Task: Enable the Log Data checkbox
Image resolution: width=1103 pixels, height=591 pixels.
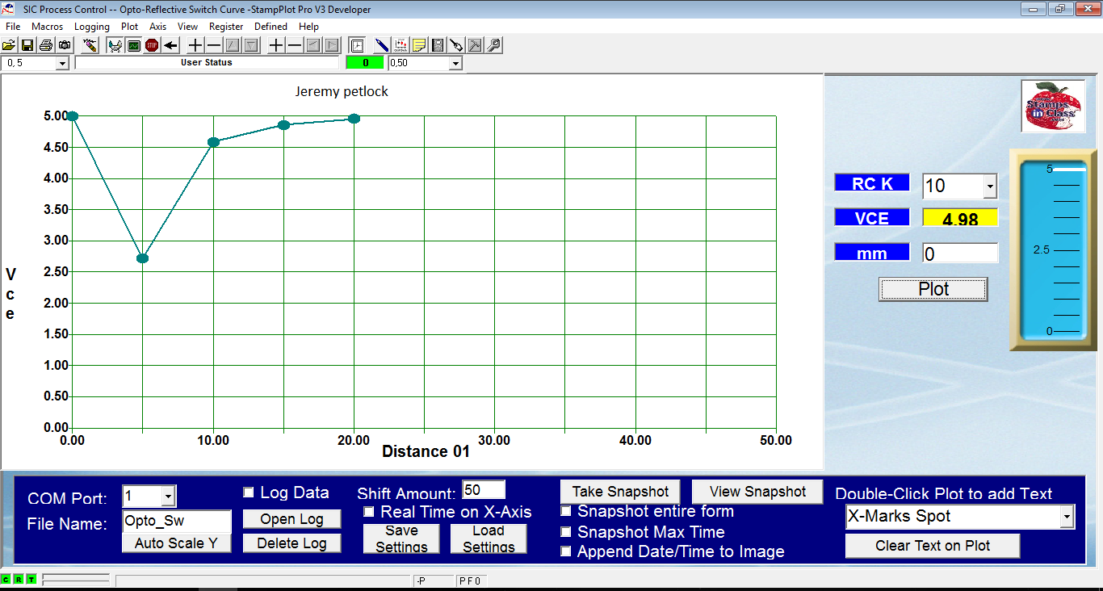Action: coord(249,492)
